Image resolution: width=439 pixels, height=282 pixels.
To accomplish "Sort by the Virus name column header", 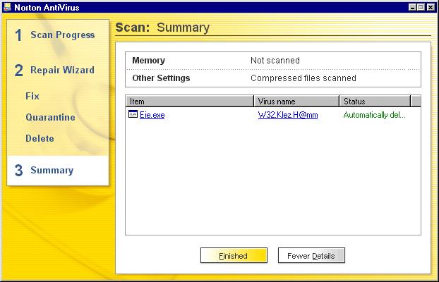I will coord(296,102).
